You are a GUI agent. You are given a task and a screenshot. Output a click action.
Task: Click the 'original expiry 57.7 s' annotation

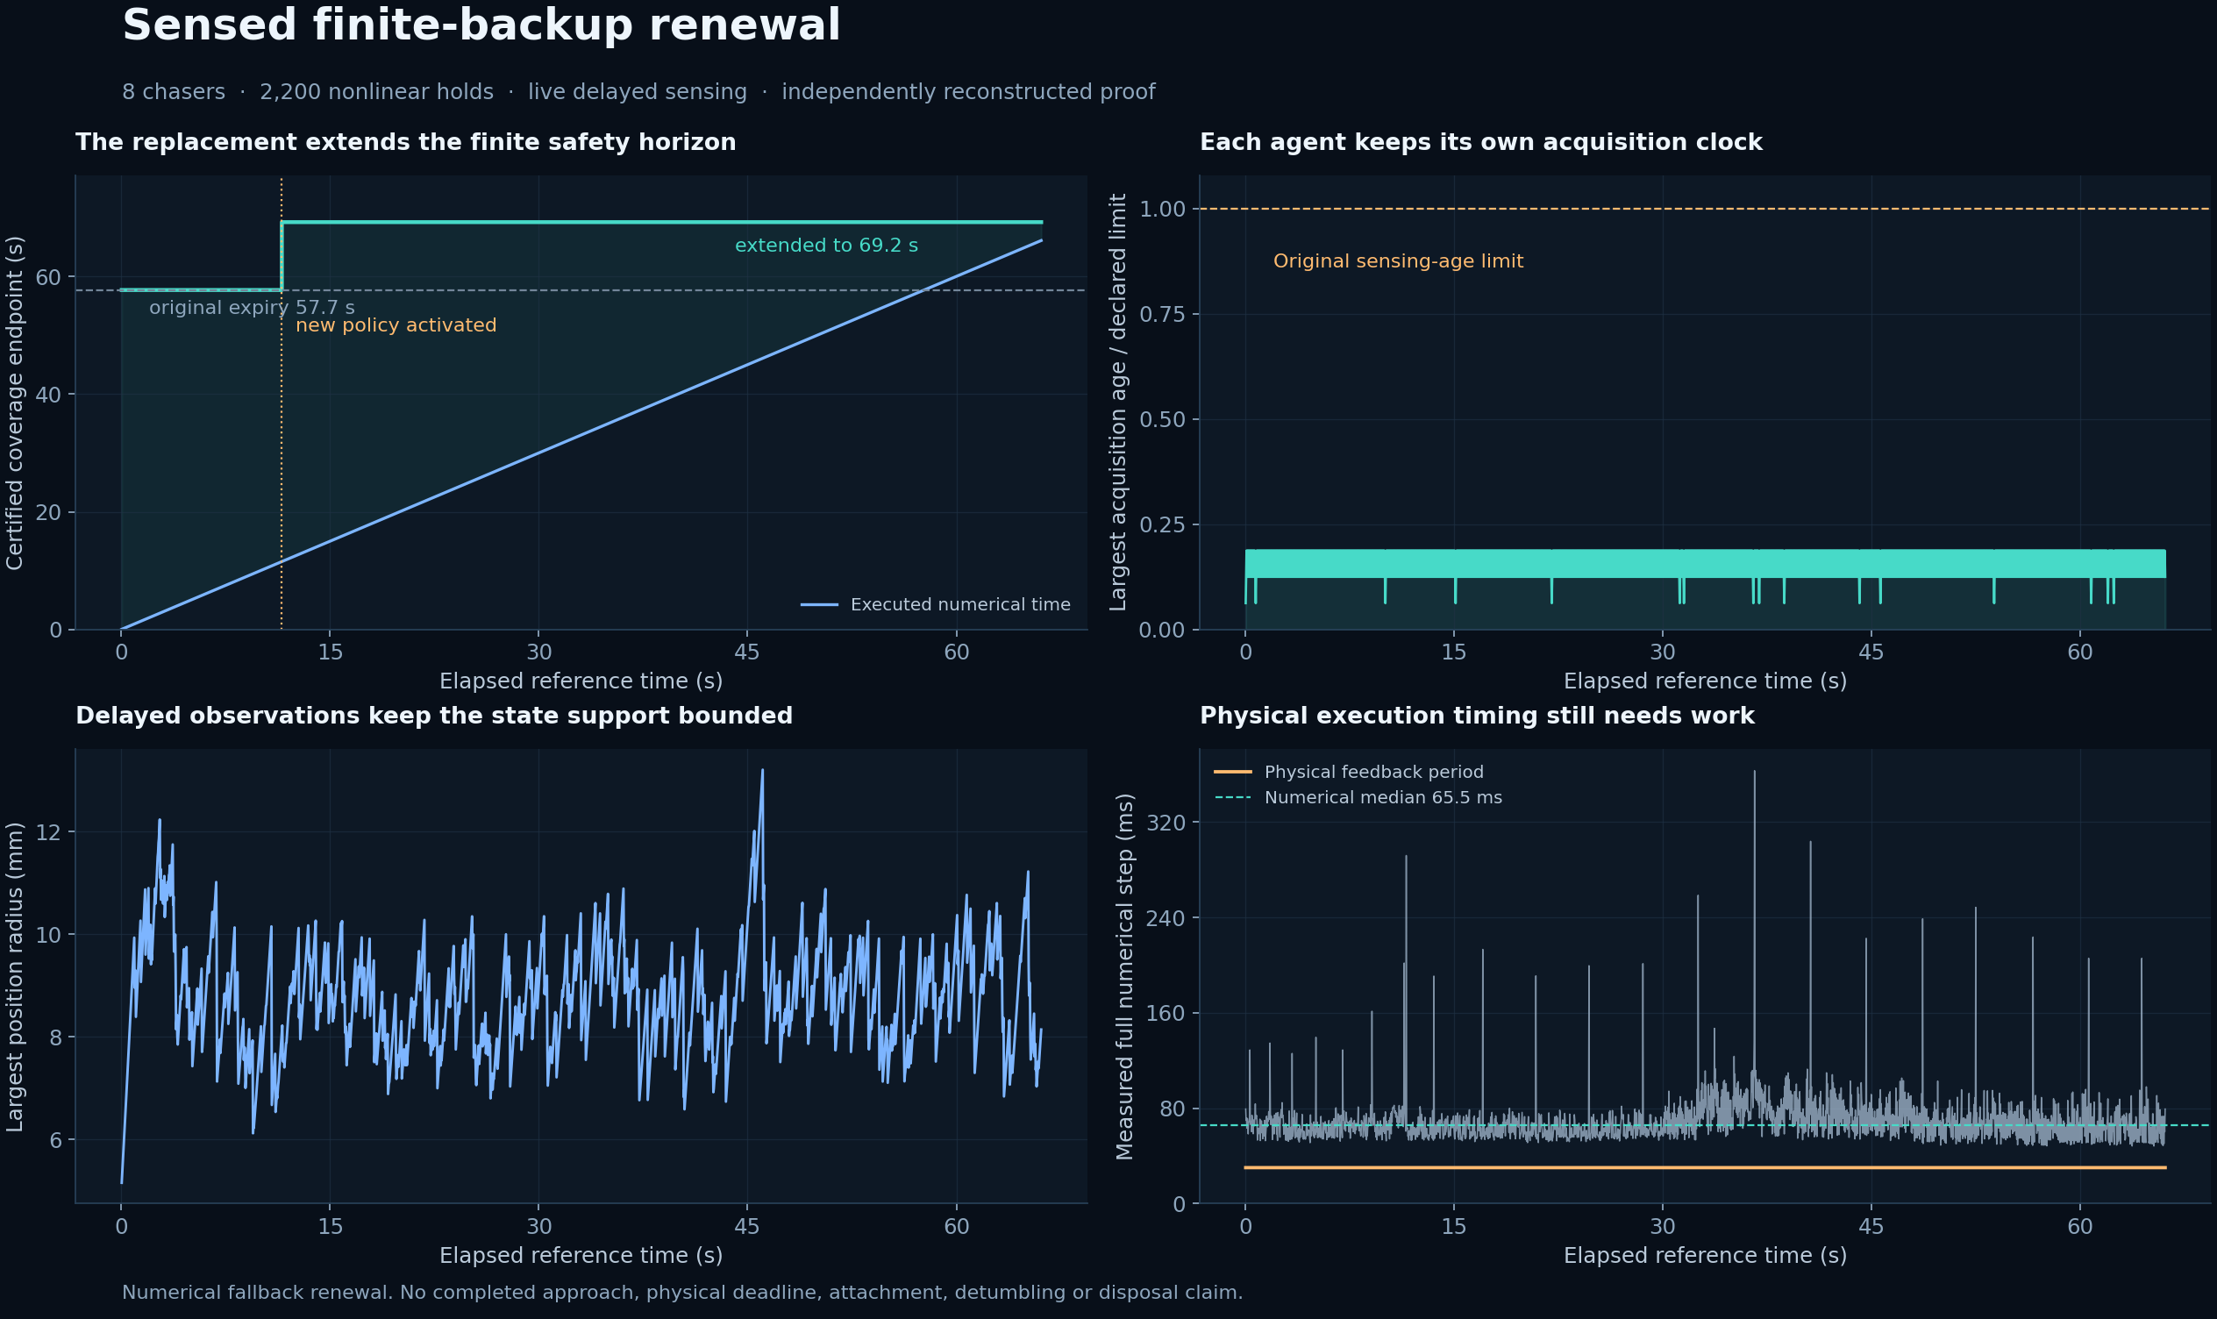pyautogui.click(x=252, y=308)
